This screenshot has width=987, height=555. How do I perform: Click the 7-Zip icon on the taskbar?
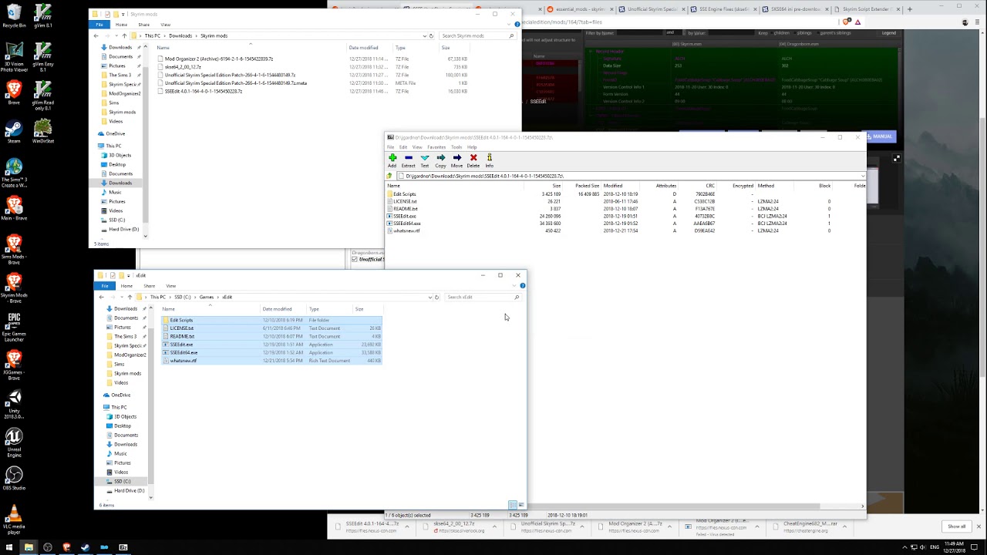(123, 547)
